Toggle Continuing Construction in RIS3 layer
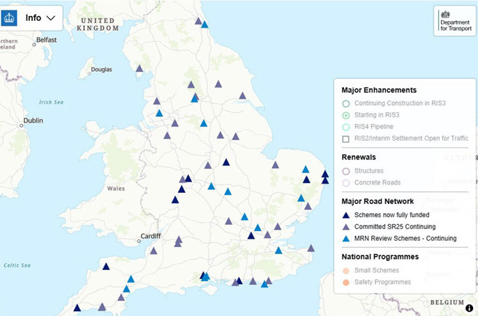This screenshot has height=316, width=478. click(345, 104)
